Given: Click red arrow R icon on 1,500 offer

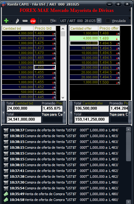Looking at the screenshot, I should tap(118, 83).
